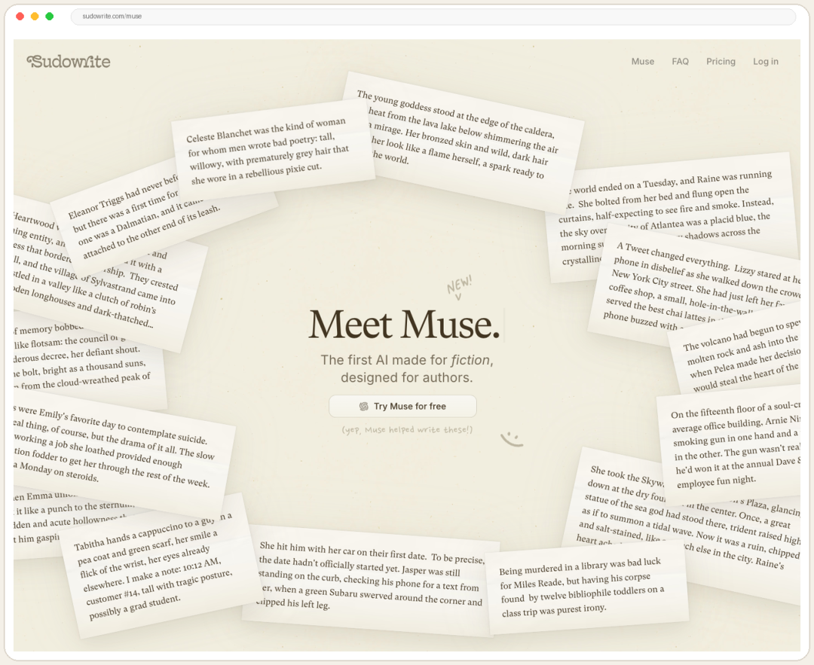Open the Muse nav link

(643, 61)
